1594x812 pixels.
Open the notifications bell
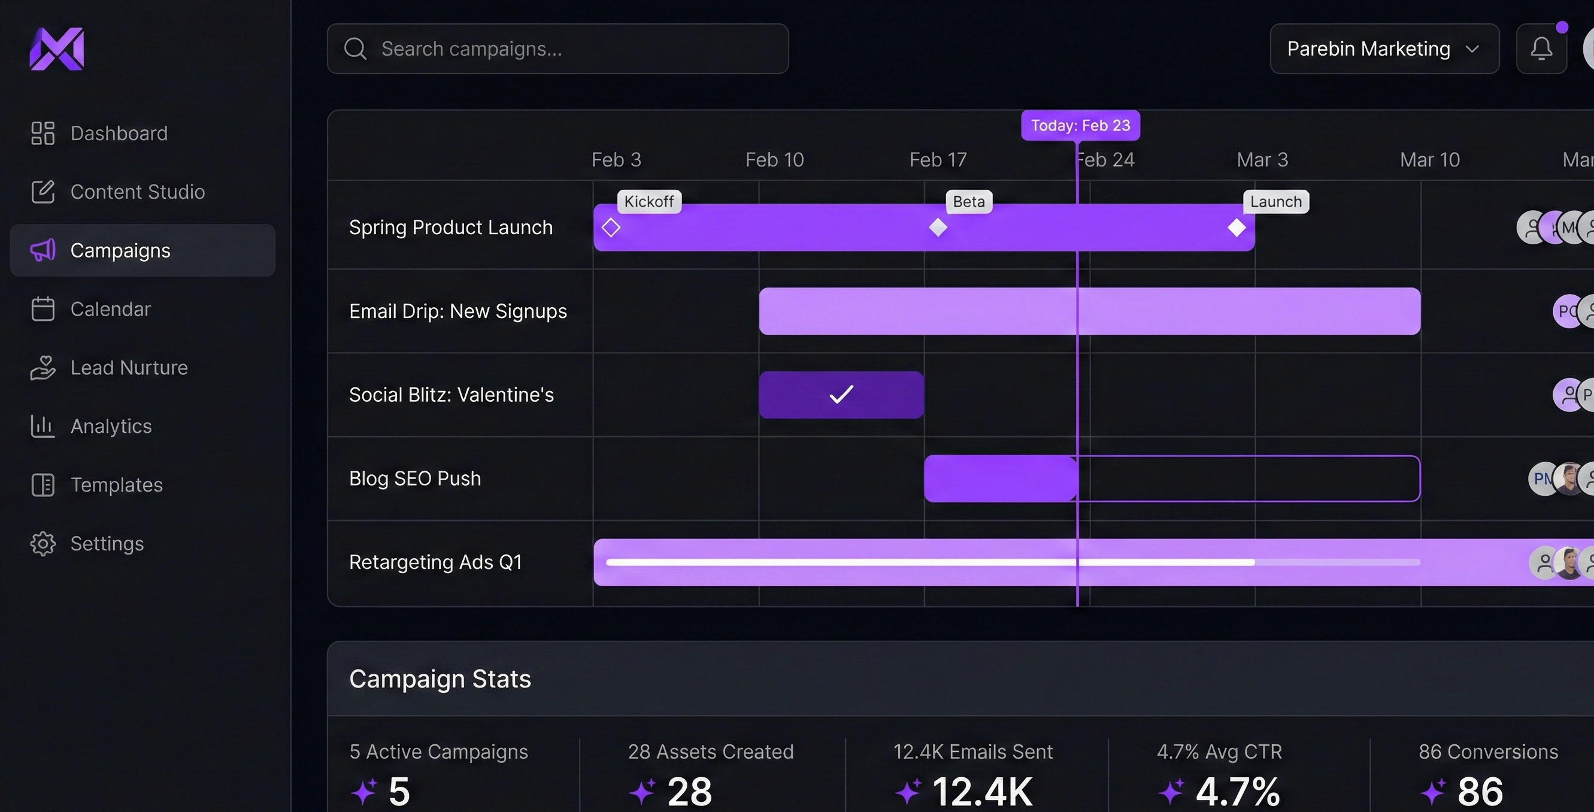tap(1541, 49)
